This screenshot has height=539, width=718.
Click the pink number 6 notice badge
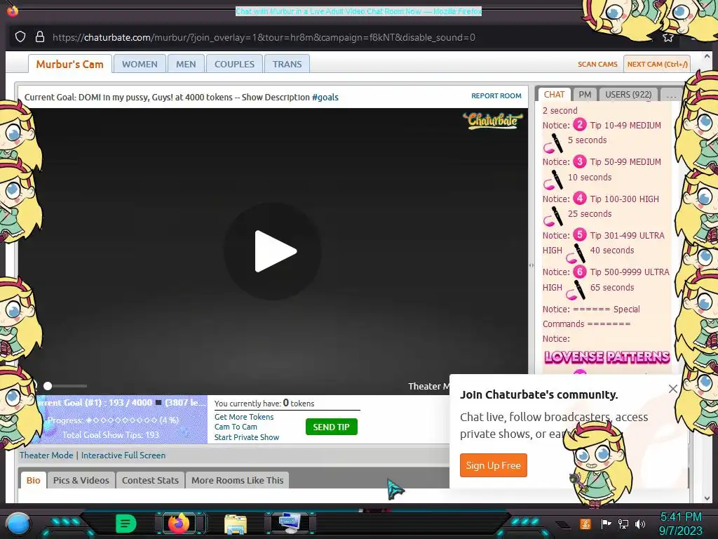(580, 272)
